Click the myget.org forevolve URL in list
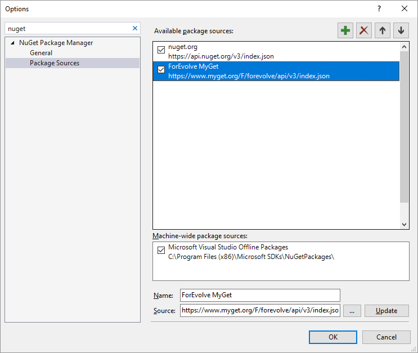The width and height of the screenshot is (418, 353). click(x=249, y=76)
